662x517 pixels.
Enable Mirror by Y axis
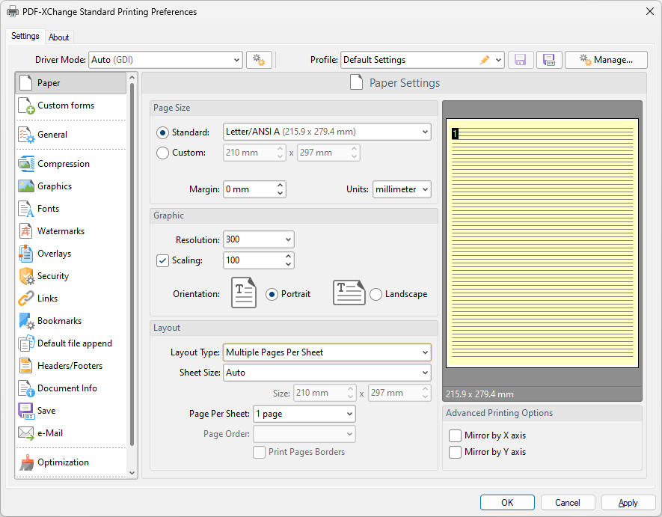point(455,452)
